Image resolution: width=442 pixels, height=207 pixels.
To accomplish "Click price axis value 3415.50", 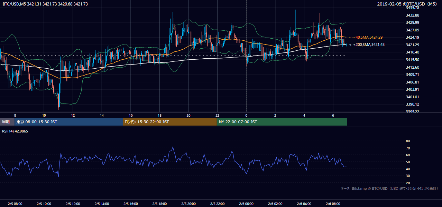I will point(413,60).
